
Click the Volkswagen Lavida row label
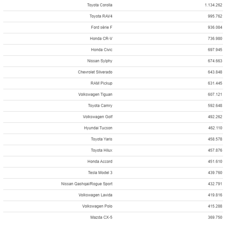97,195
